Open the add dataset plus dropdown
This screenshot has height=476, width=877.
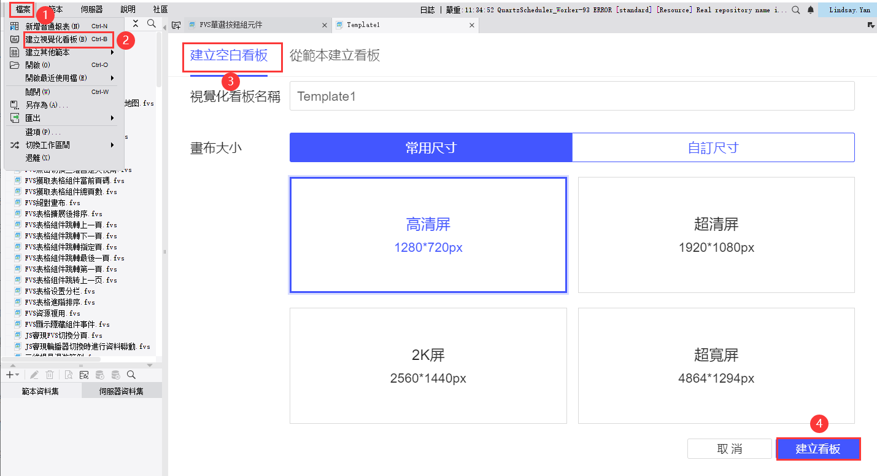point(12,375)
